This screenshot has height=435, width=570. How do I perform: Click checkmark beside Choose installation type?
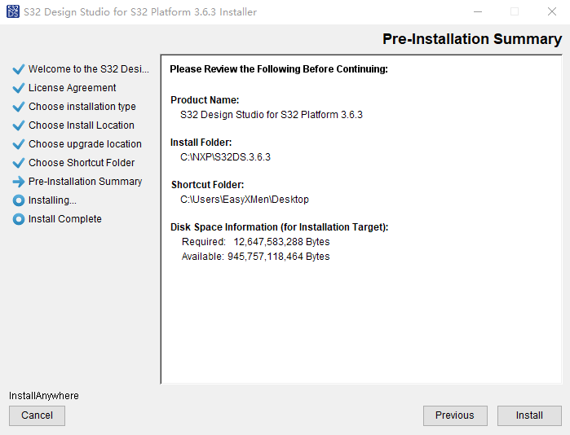coord(19,107)
